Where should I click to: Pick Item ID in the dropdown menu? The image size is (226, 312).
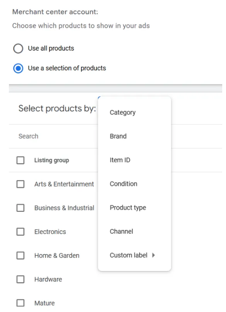tap(134, 160)
